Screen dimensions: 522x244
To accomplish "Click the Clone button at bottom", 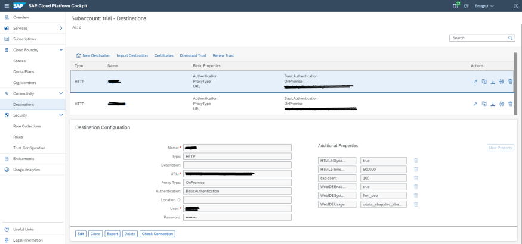I will tap(95, 234).
